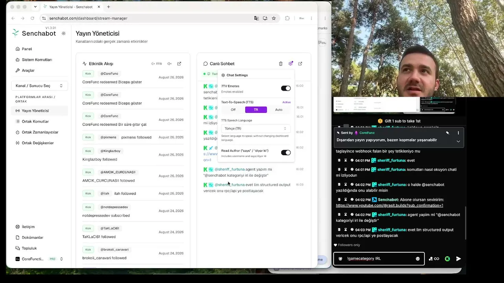Screen dimensions: 504x283
Task: Open pinned message three-dot options
Action: [458, 133]
